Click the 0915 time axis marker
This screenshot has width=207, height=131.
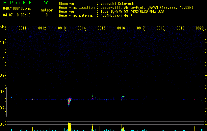[x=101, y=28]
